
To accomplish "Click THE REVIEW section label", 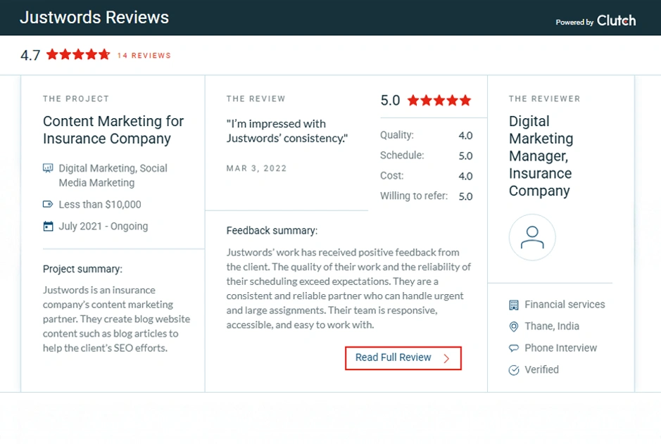I will 256,99.
